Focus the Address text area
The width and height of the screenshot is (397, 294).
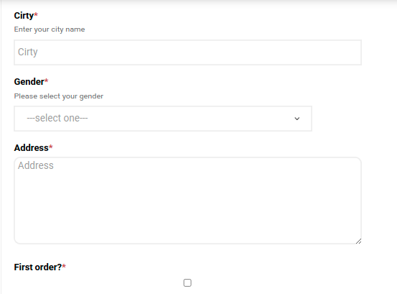[187, 201]
